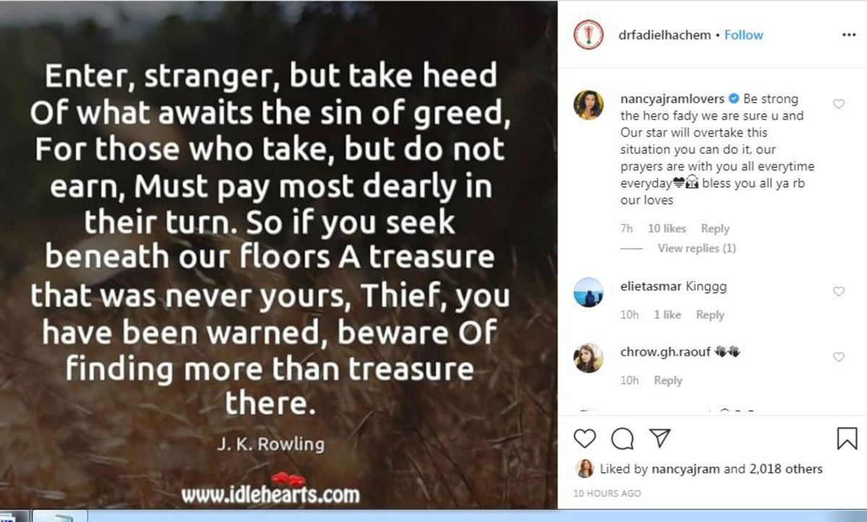Open the drfadielhachem username link
Viewport: 867px width, 522px height.
point(665,35)
